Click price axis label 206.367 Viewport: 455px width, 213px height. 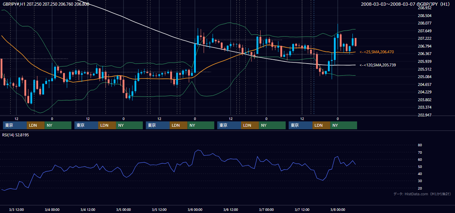click(x=425, y=54)
